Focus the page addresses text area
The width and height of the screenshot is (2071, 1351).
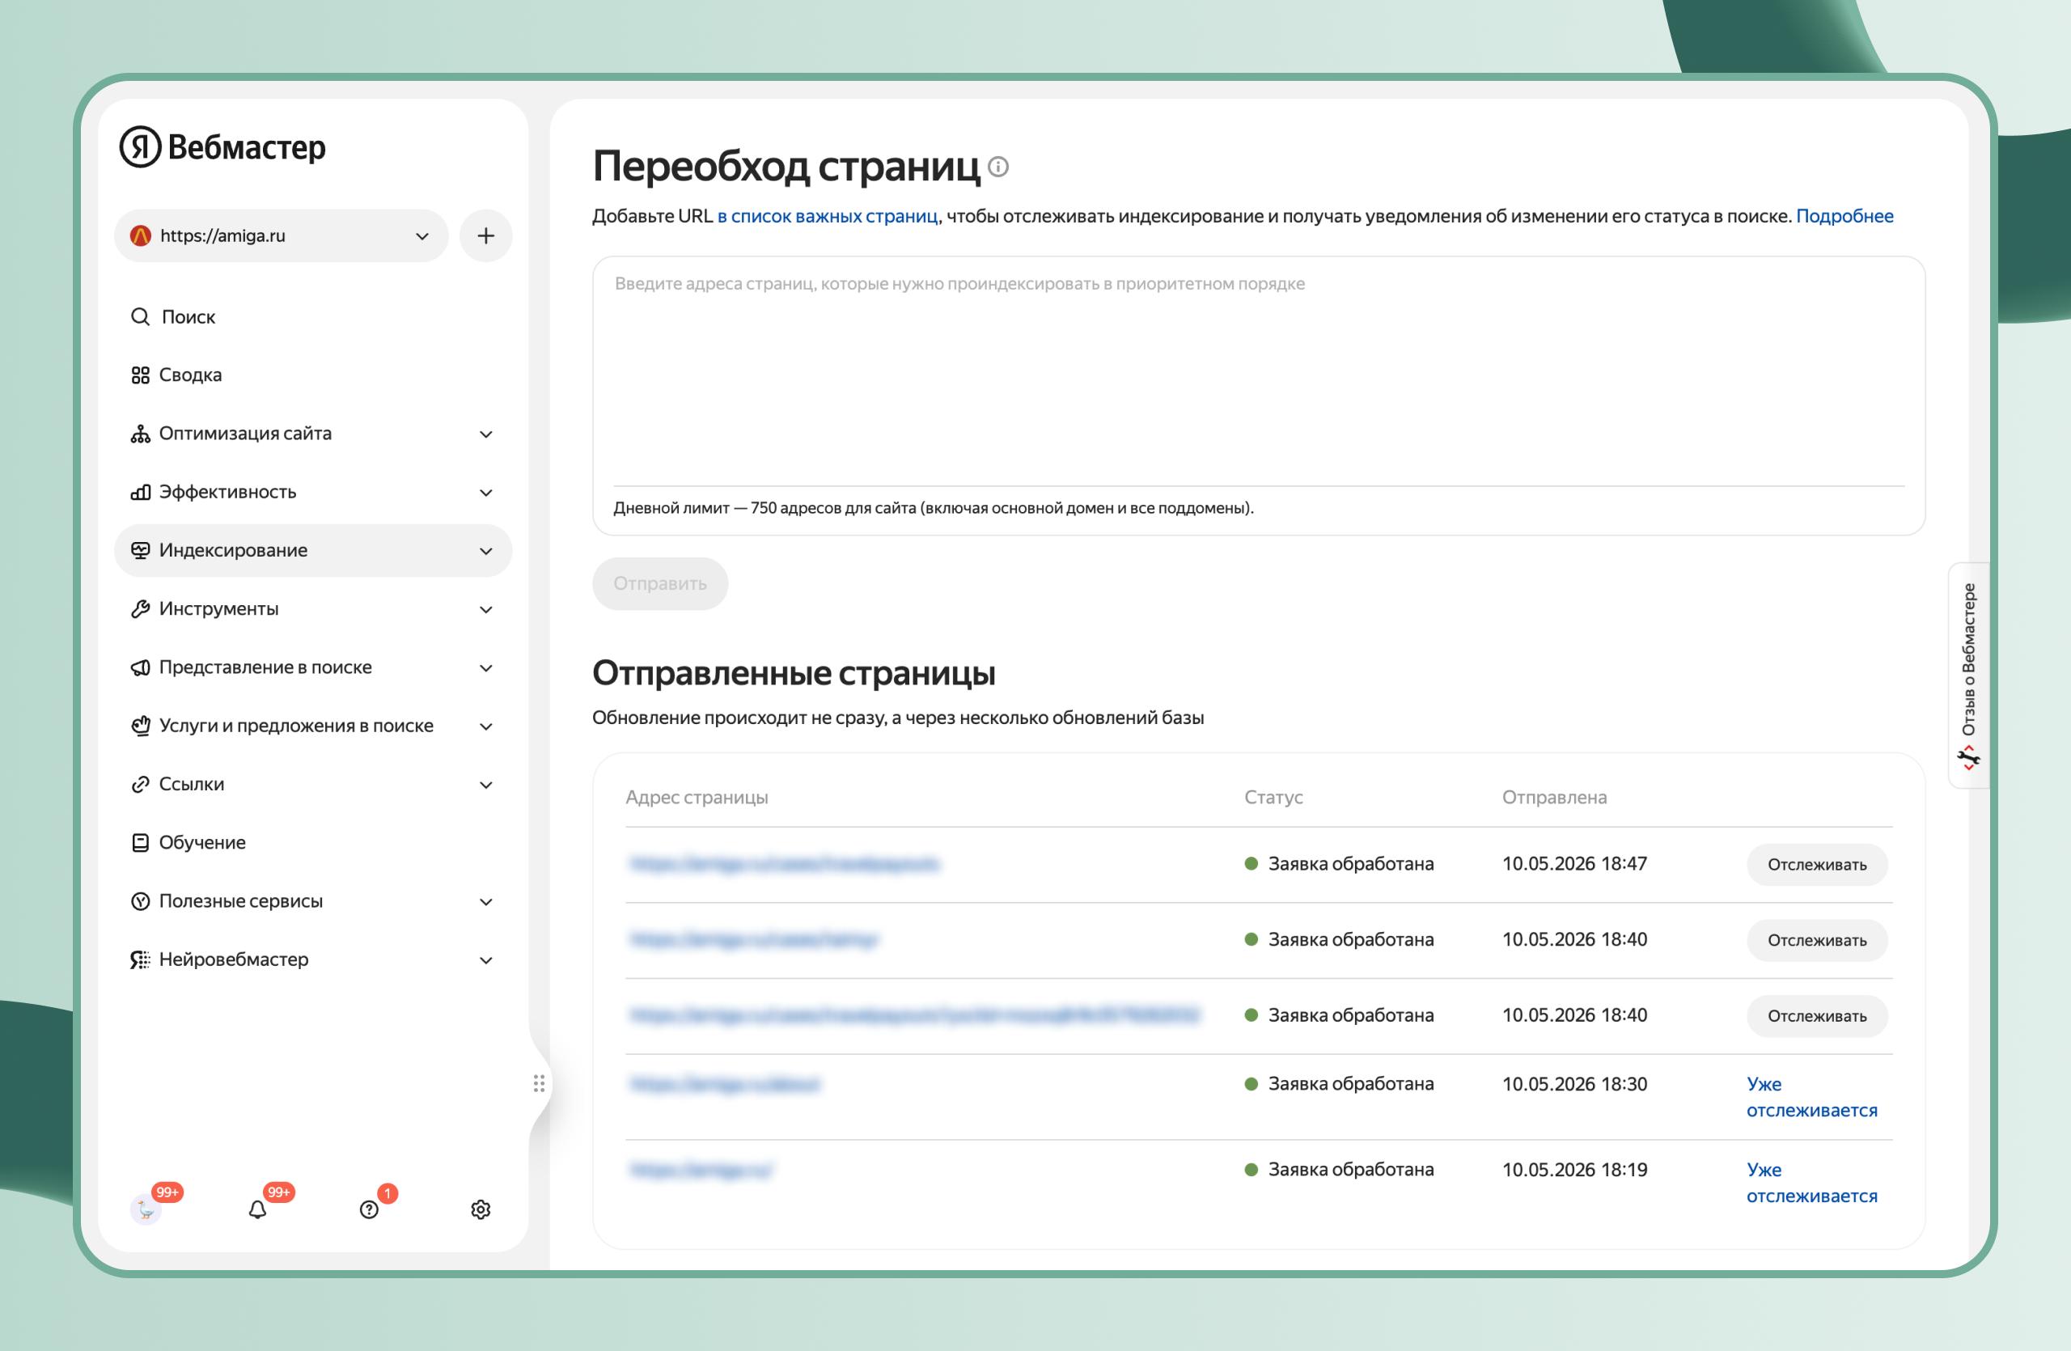[1258, 371]
